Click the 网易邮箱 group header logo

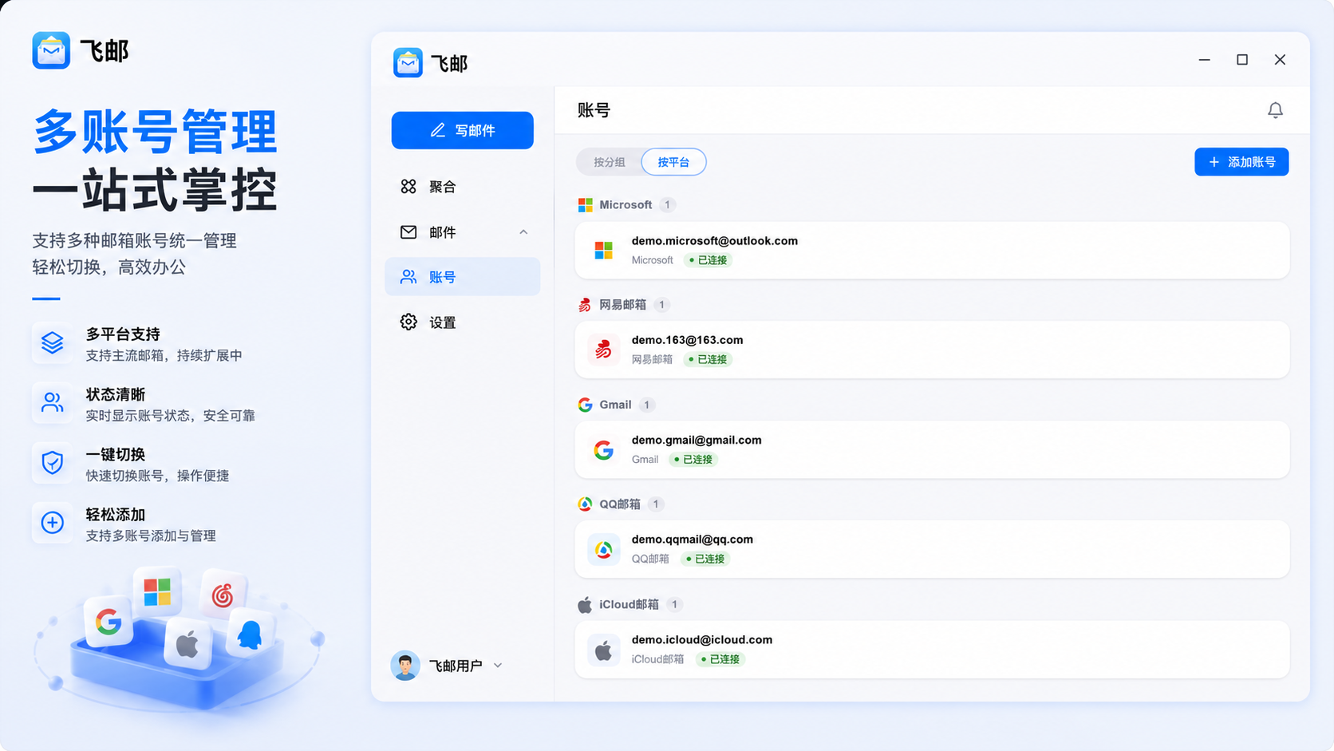(x=585, y=305)
